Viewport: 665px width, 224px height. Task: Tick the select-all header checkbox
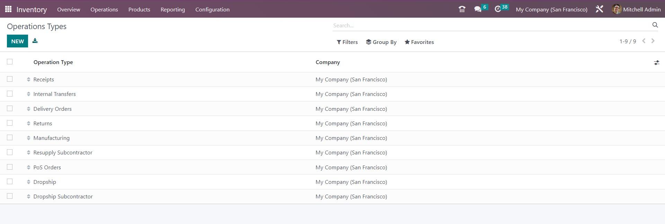(10, 62)
